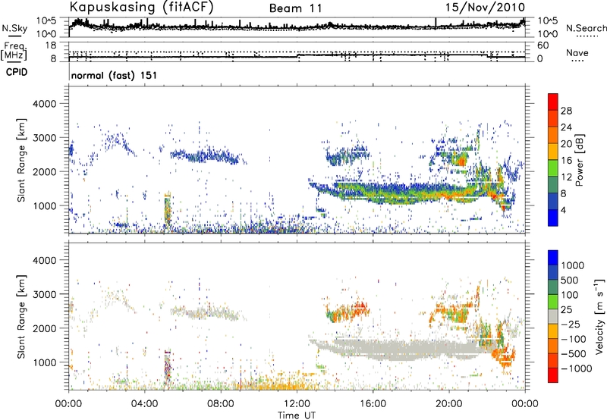Click the '25' value on Velocity color bar
Viewport: 607px width, 420px height.
pyautogui.click(x=567, y=309)
